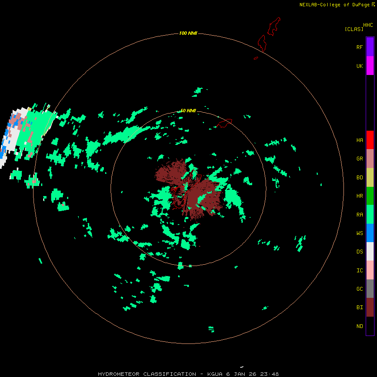Click the ND black legend swatch

click(370, 326)
